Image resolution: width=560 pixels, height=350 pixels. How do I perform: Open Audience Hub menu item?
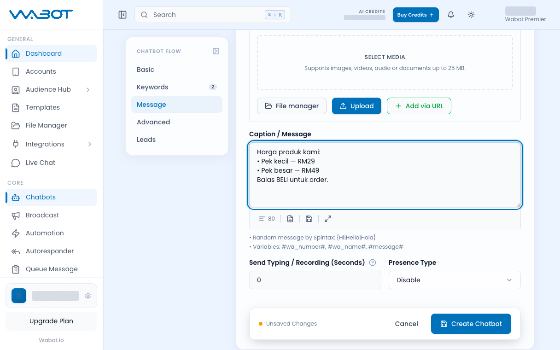(x=51, y=89)
